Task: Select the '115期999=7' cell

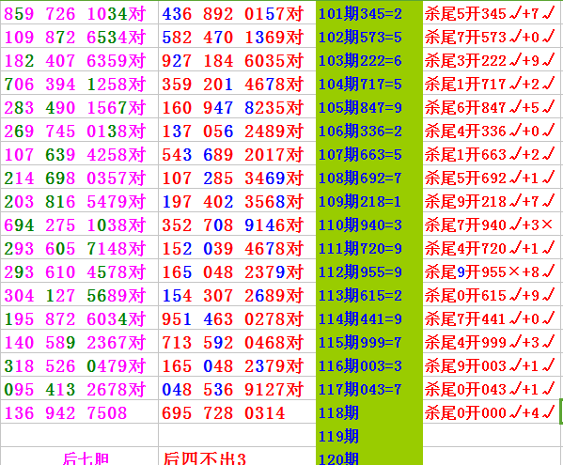Action: coord(369,342)
